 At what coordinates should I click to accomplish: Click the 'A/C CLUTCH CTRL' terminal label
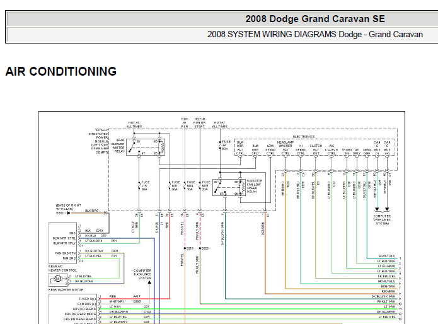(x=331, y=149)
